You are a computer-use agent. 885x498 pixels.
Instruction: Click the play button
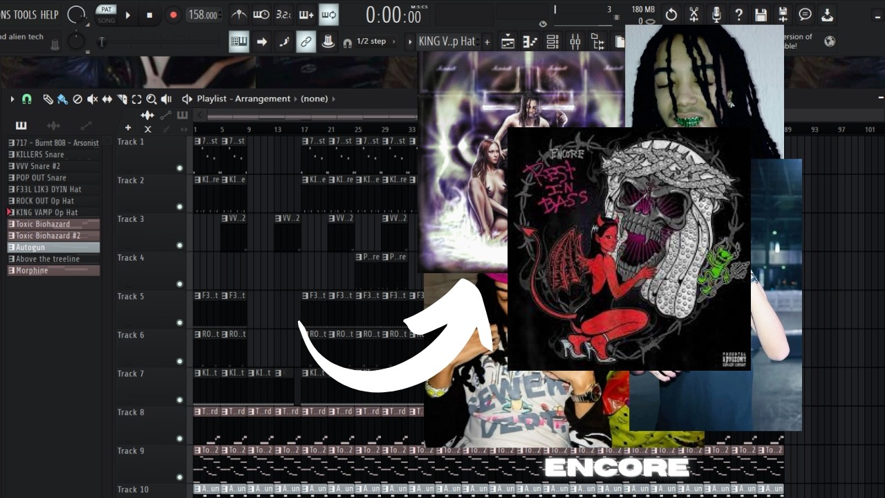[x=127, y=15]
